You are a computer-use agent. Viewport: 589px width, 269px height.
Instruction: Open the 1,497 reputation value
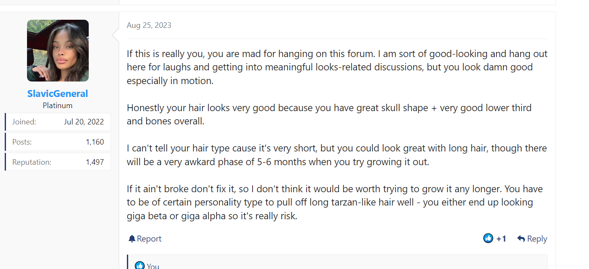95,162
